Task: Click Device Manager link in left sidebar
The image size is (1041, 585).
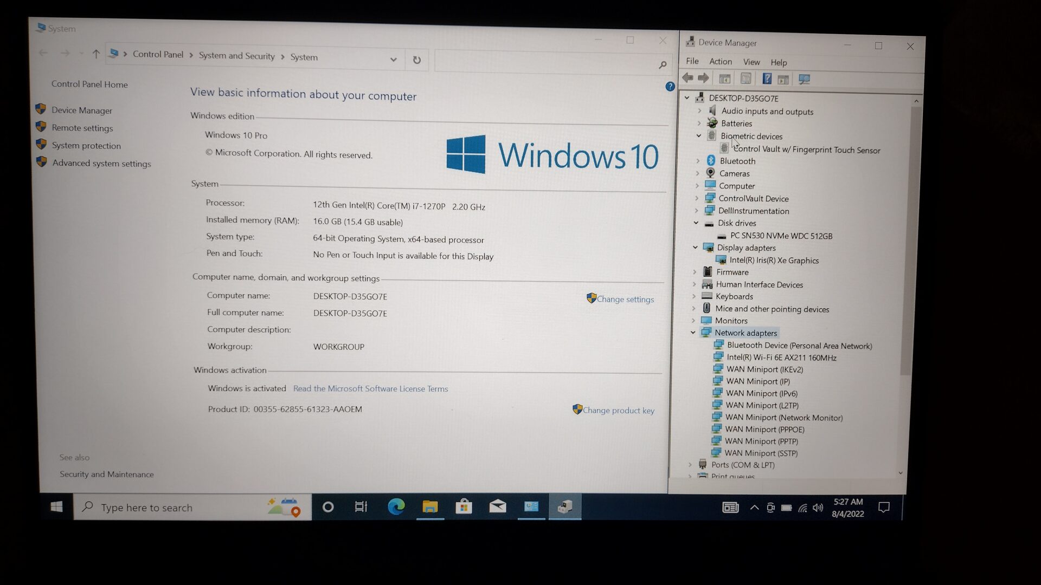Action: tap(82, 110)
